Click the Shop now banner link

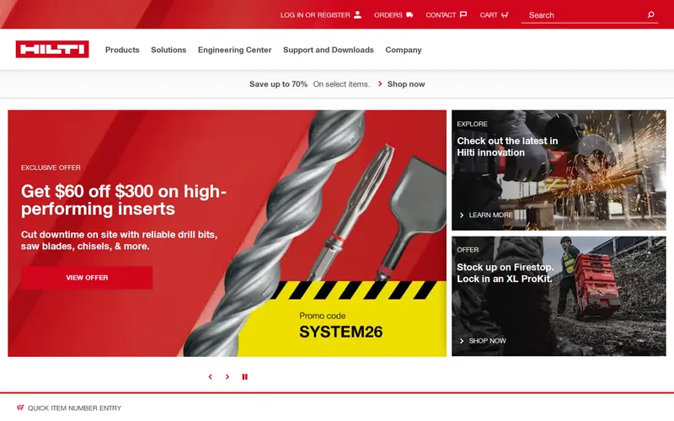pos(406,83)
